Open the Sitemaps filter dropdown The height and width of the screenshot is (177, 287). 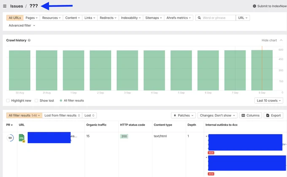153,18
